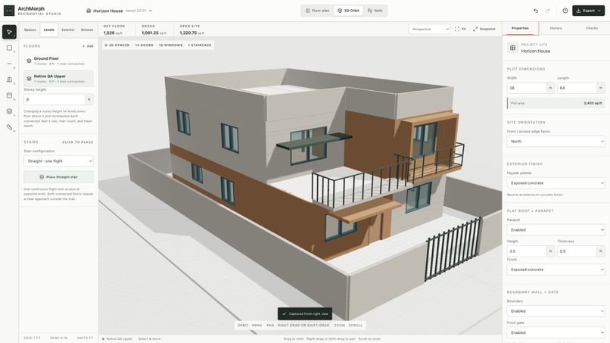This screenshot has height=343, width=610.
Task: Open the Checks tab
Action: point(592,29)
